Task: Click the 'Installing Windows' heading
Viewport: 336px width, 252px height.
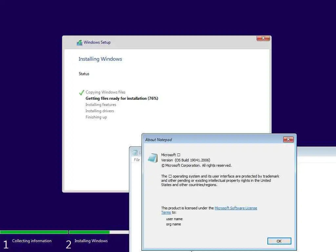Action: [100, 59]
